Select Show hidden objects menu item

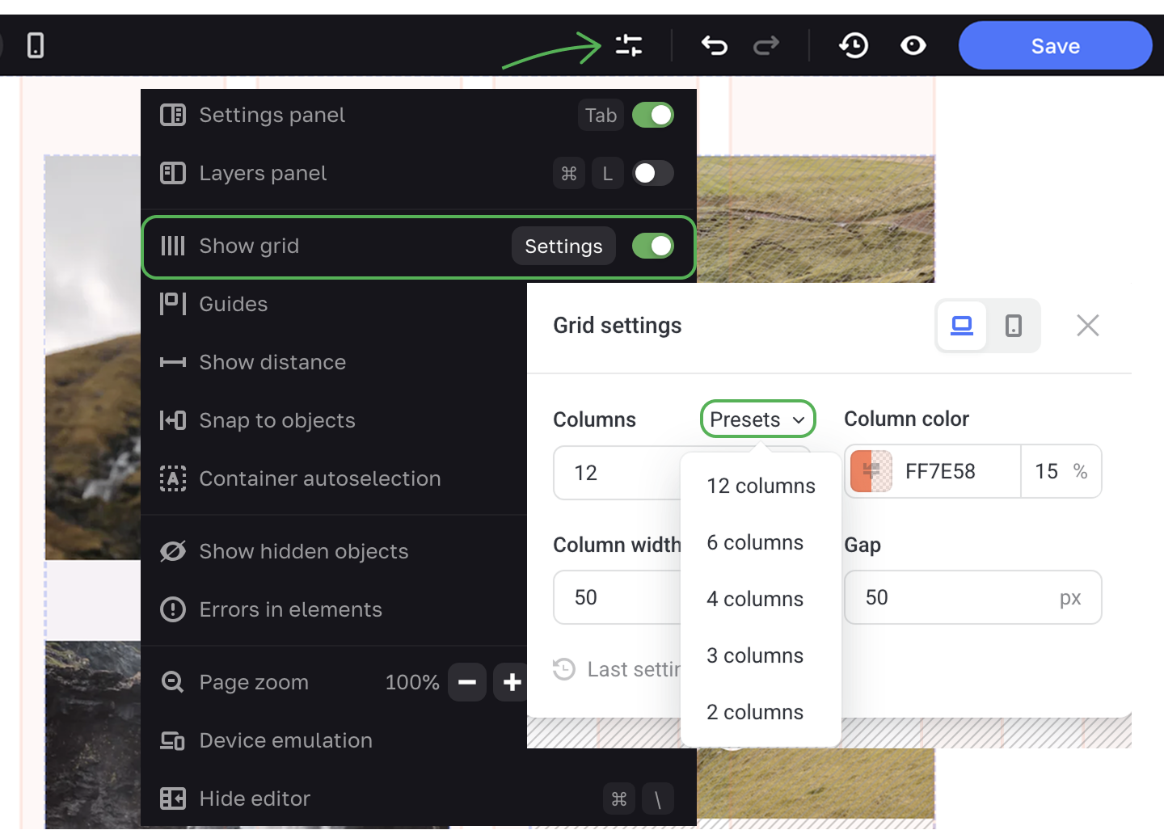(x=303, y=551)
